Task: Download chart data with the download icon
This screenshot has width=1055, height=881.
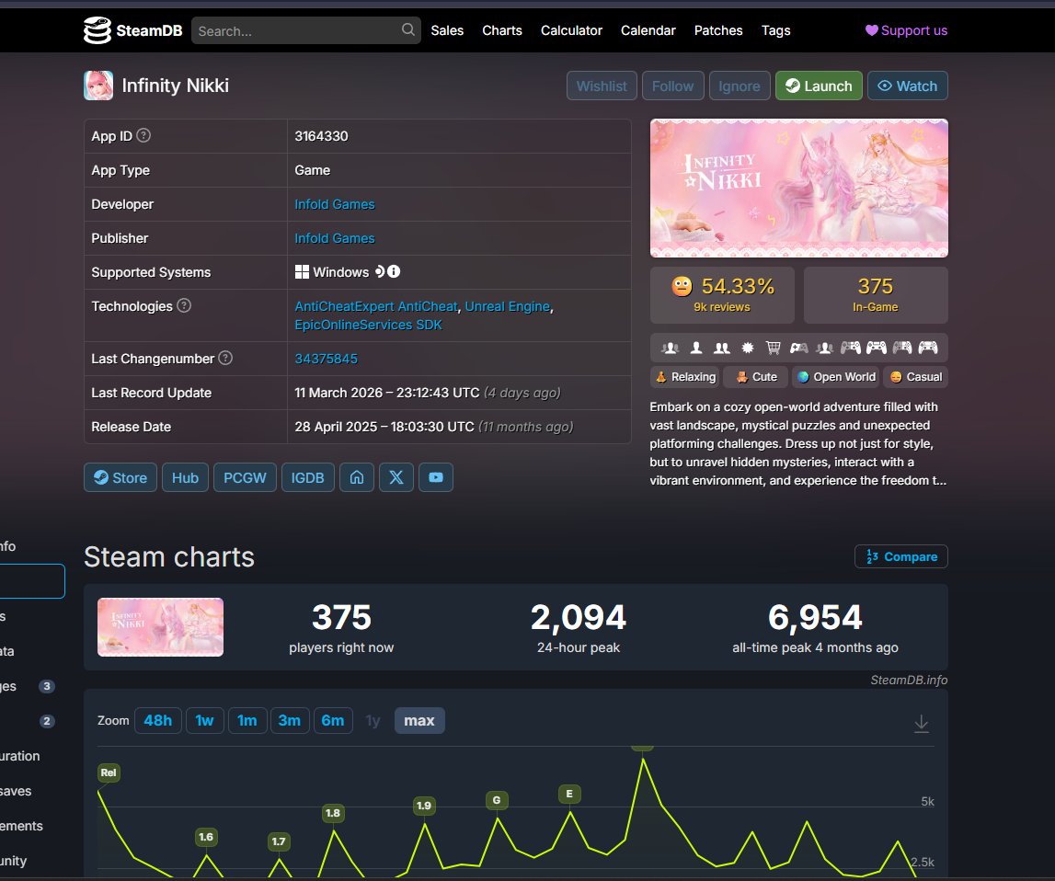Action: [921, 724]
